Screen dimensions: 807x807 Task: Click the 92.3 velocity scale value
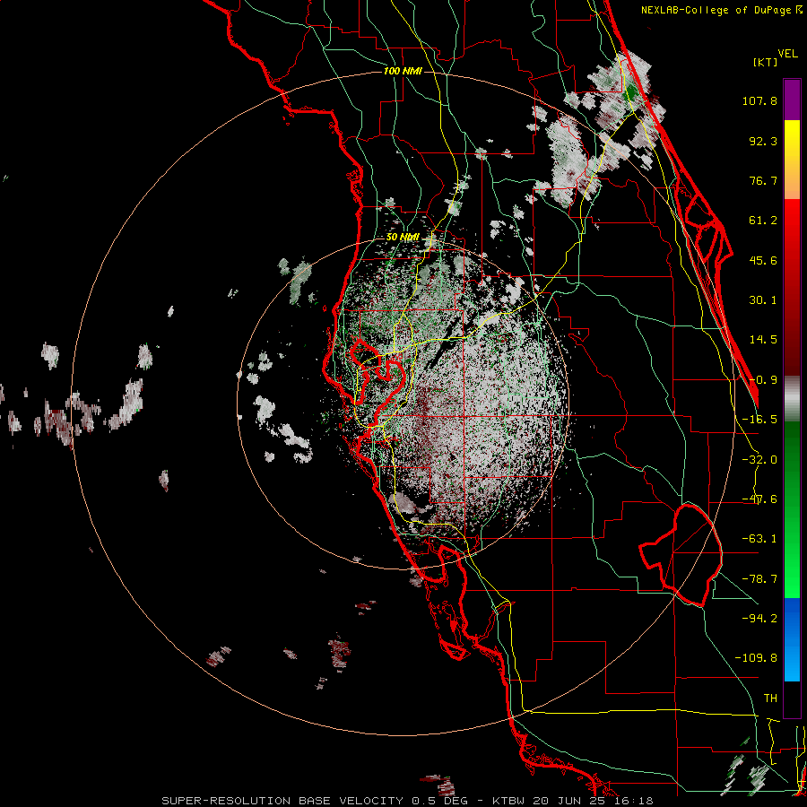[763, 141]
